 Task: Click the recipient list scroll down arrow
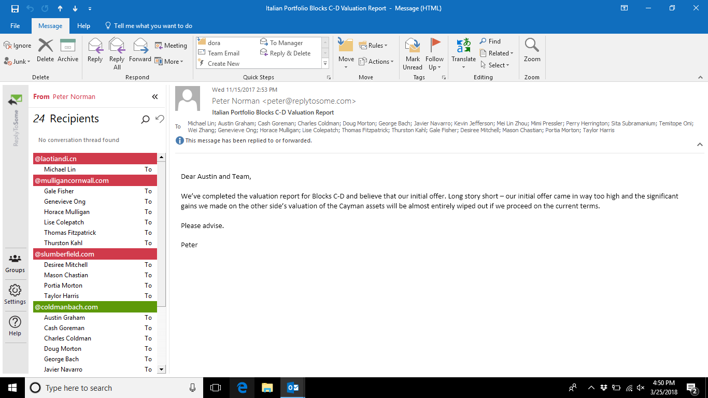pos(161,369)
